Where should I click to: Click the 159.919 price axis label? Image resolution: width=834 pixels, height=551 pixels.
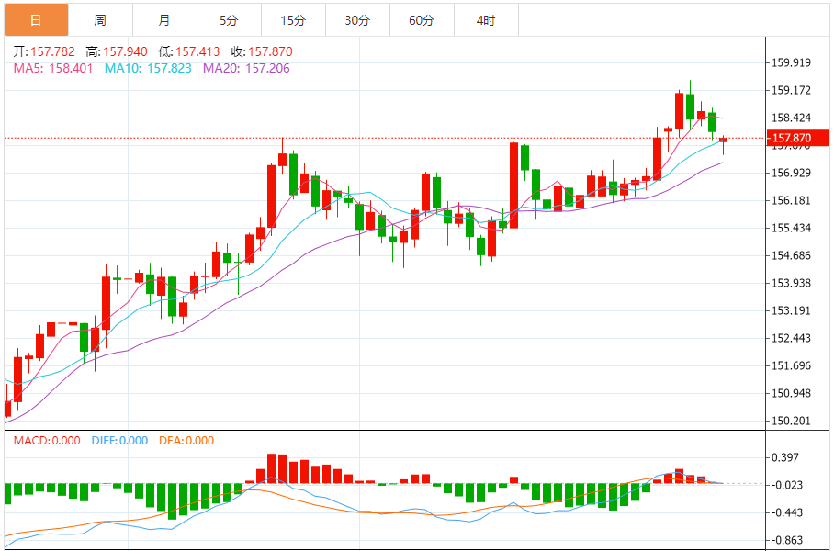pos(792,63)
